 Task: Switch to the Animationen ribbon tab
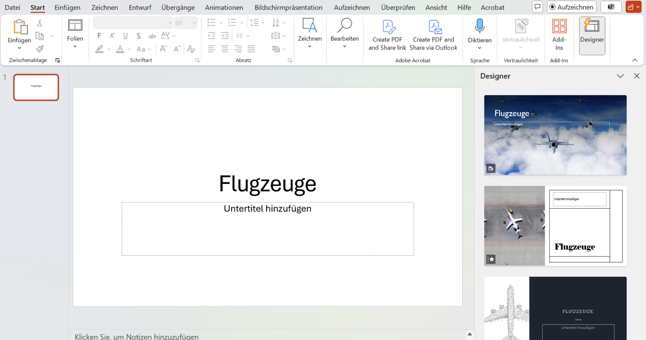point(224,7)
